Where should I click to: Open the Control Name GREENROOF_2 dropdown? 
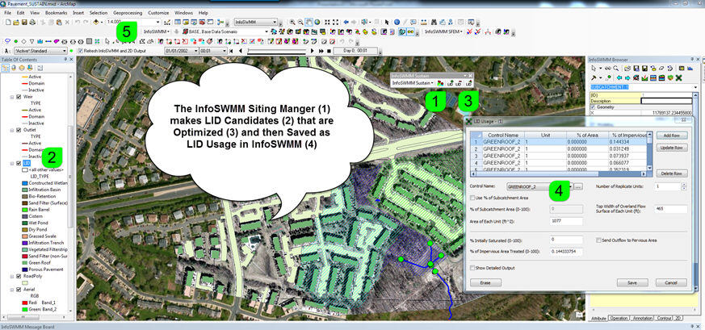tap(571, 186)
